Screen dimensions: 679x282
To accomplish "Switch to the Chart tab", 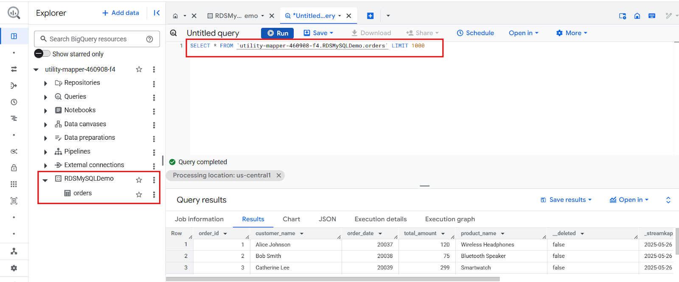I will [x=291, y=219].
